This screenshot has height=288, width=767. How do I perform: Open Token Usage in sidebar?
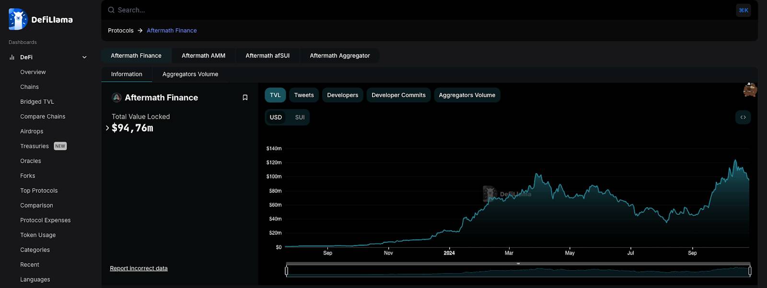point(38,235)
